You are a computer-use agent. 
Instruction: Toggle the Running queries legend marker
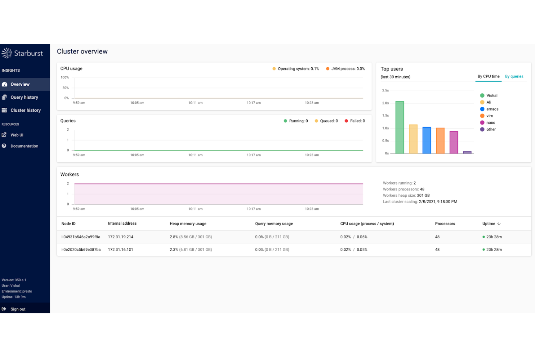point(285,121)
